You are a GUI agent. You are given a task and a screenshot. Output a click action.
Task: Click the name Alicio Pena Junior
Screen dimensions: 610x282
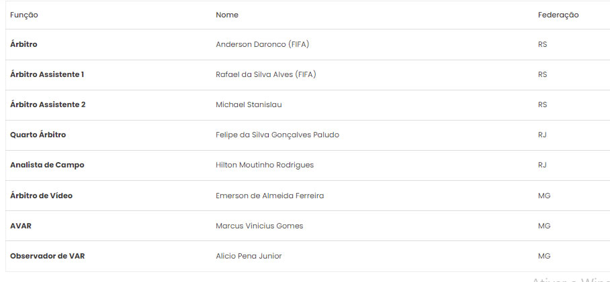click(249, 256)
